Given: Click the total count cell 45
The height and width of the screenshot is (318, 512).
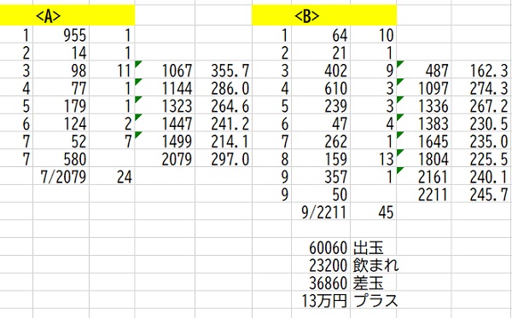Looking at the screenshot, I should point(374,212).
